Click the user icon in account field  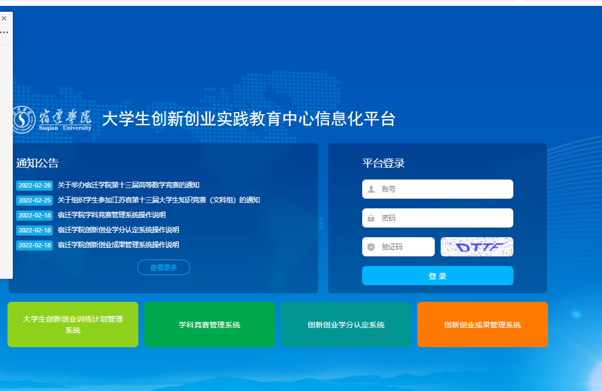point(371,189)
